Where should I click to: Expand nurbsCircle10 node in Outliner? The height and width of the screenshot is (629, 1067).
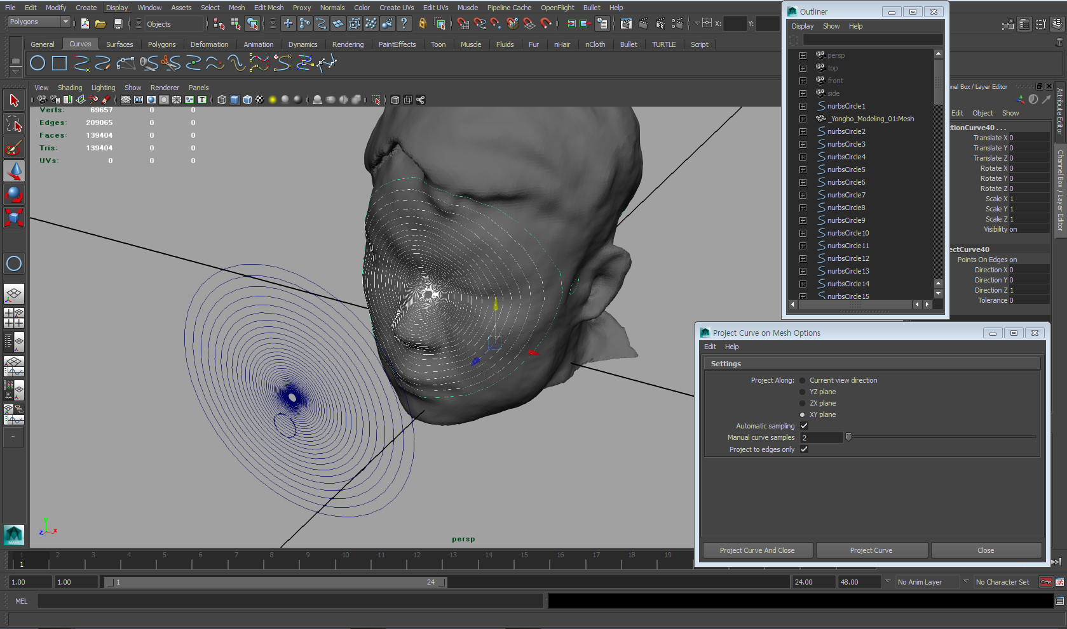point(803,233)
